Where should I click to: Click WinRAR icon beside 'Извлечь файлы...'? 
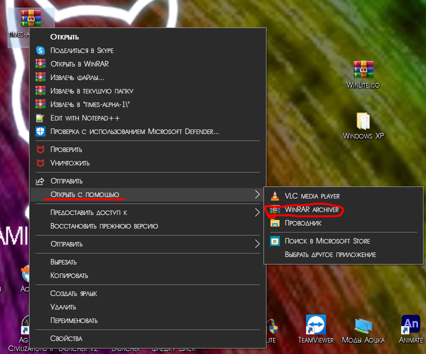tap(40, 77)
